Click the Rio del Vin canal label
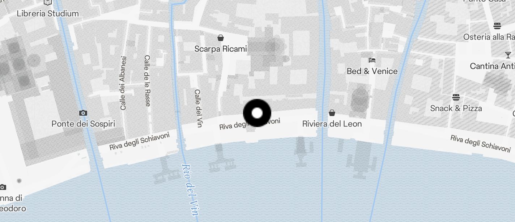 pyautogui.click(x=190, y=190)
